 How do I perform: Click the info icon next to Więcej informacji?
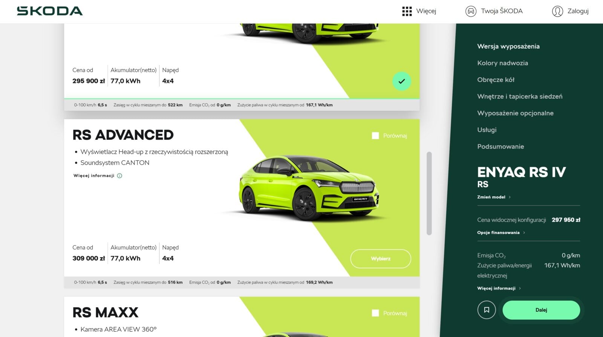(x=119, y=176)
